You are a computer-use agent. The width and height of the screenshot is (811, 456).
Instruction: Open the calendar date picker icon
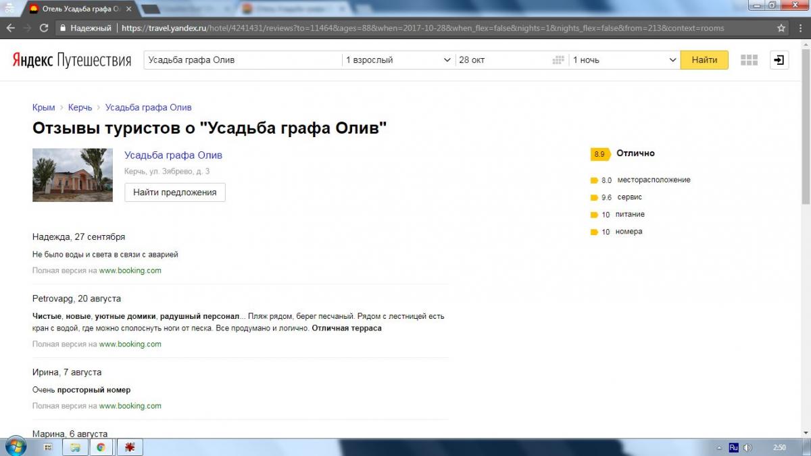[x=558, y=60]
